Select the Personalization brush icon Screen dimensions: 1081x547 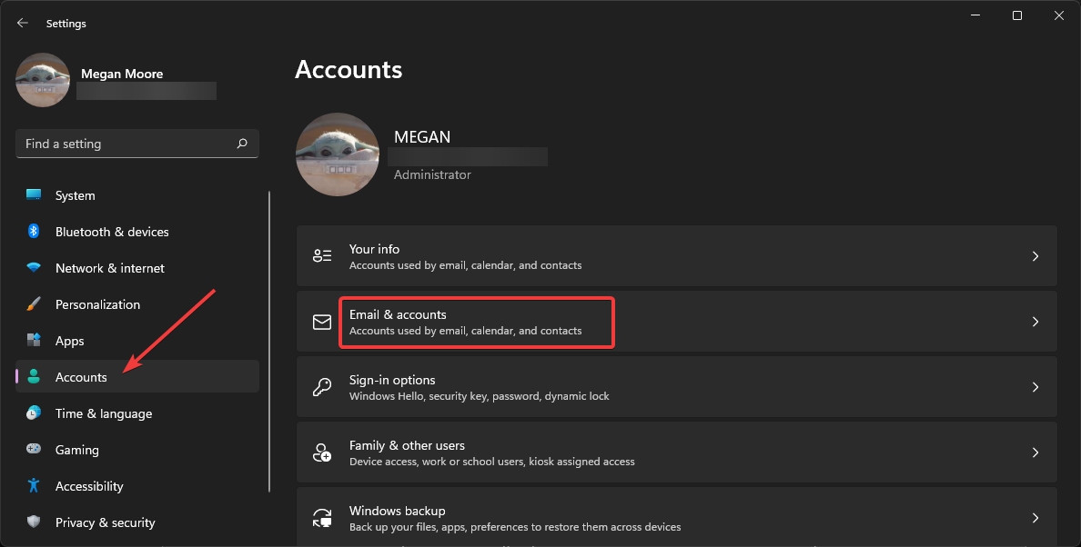tap(34, 303)
